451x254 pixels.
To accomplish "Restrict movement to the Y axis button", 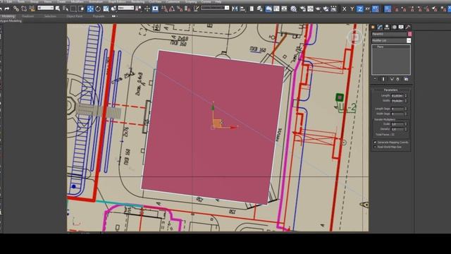I will click(x=352, y=9).
